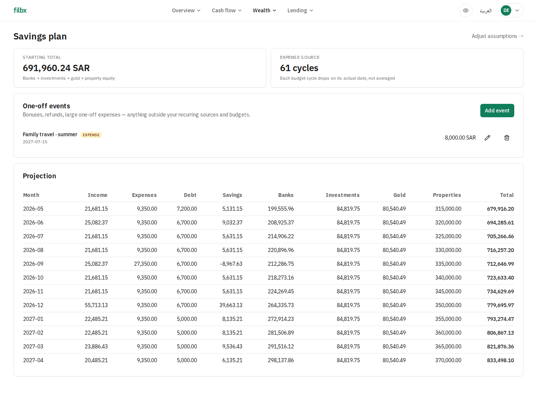Viewport: 537px width, 402px height.
Task: Click the Properties column header
Action: click(447, 195)
